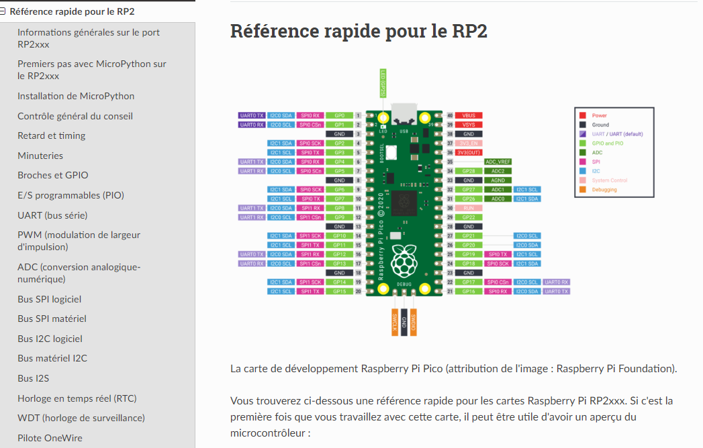Open Bus matériel I2C section
The width and height of the screenshot is (703, 448).
click(52, 358)
